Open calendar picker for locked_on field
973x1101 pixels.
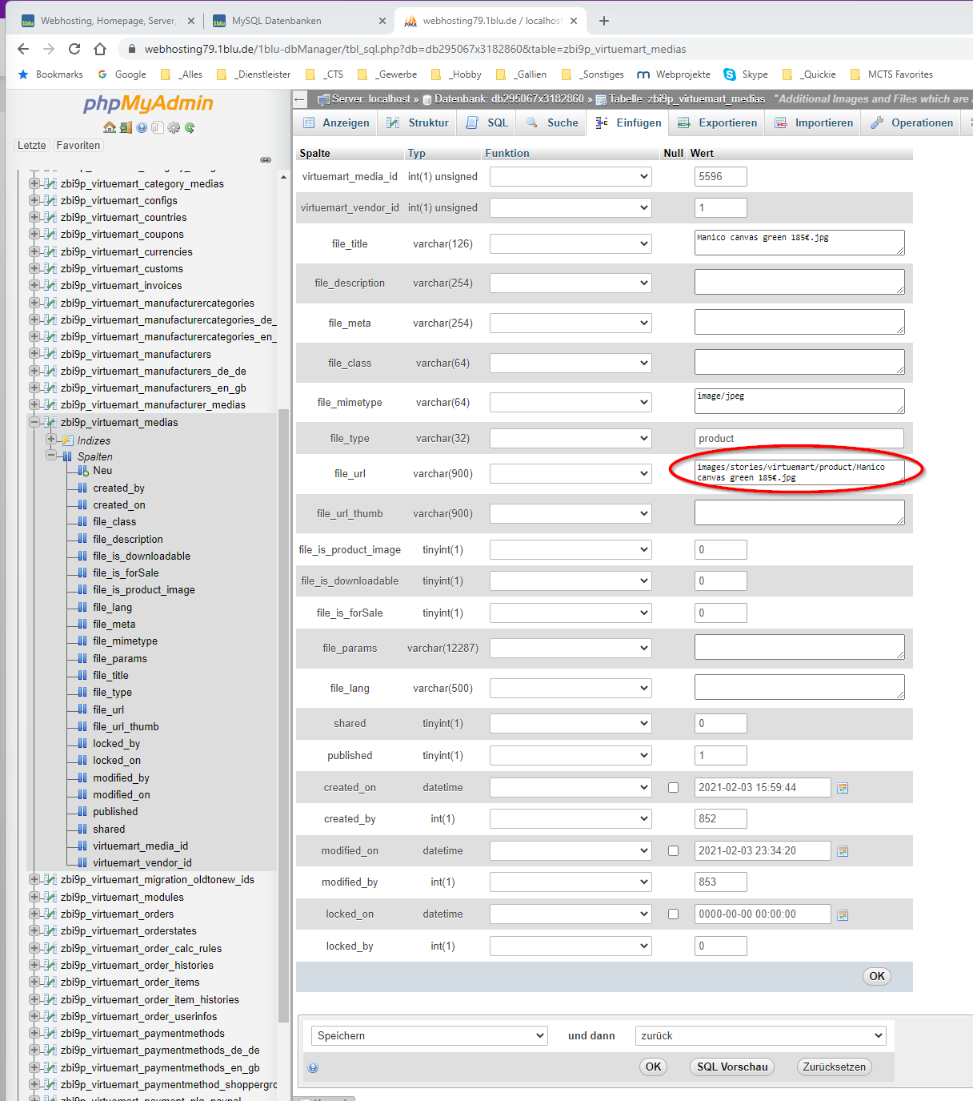click(843, 914)
